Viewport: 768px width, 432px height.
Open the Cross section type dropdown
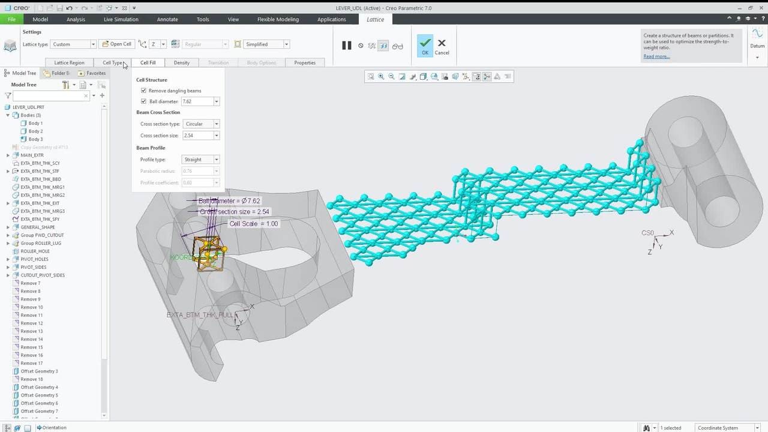[x=216, y=124]
